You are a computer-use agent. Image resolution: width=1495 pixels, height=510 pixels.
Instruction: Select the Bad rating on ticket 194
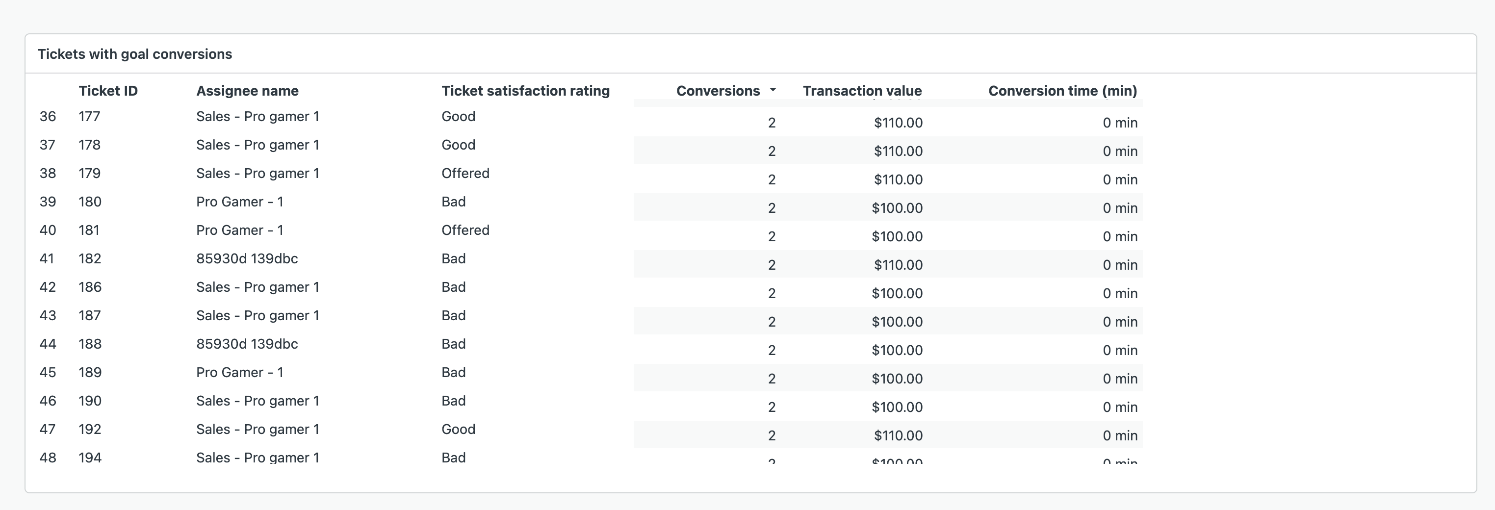pyautogui.click(x=453, y=458)
